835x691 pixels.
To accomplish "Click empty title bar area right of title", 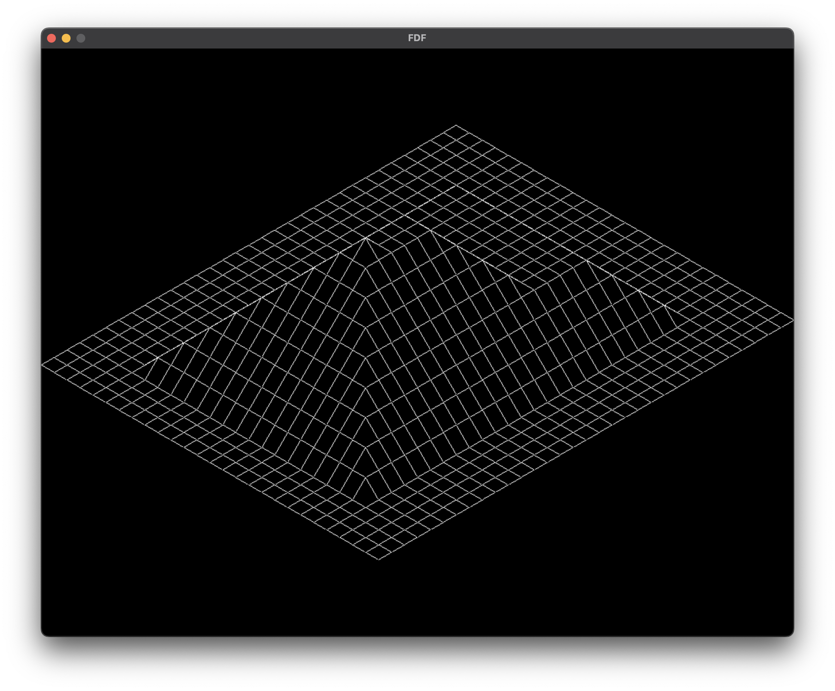I will 596,38.
